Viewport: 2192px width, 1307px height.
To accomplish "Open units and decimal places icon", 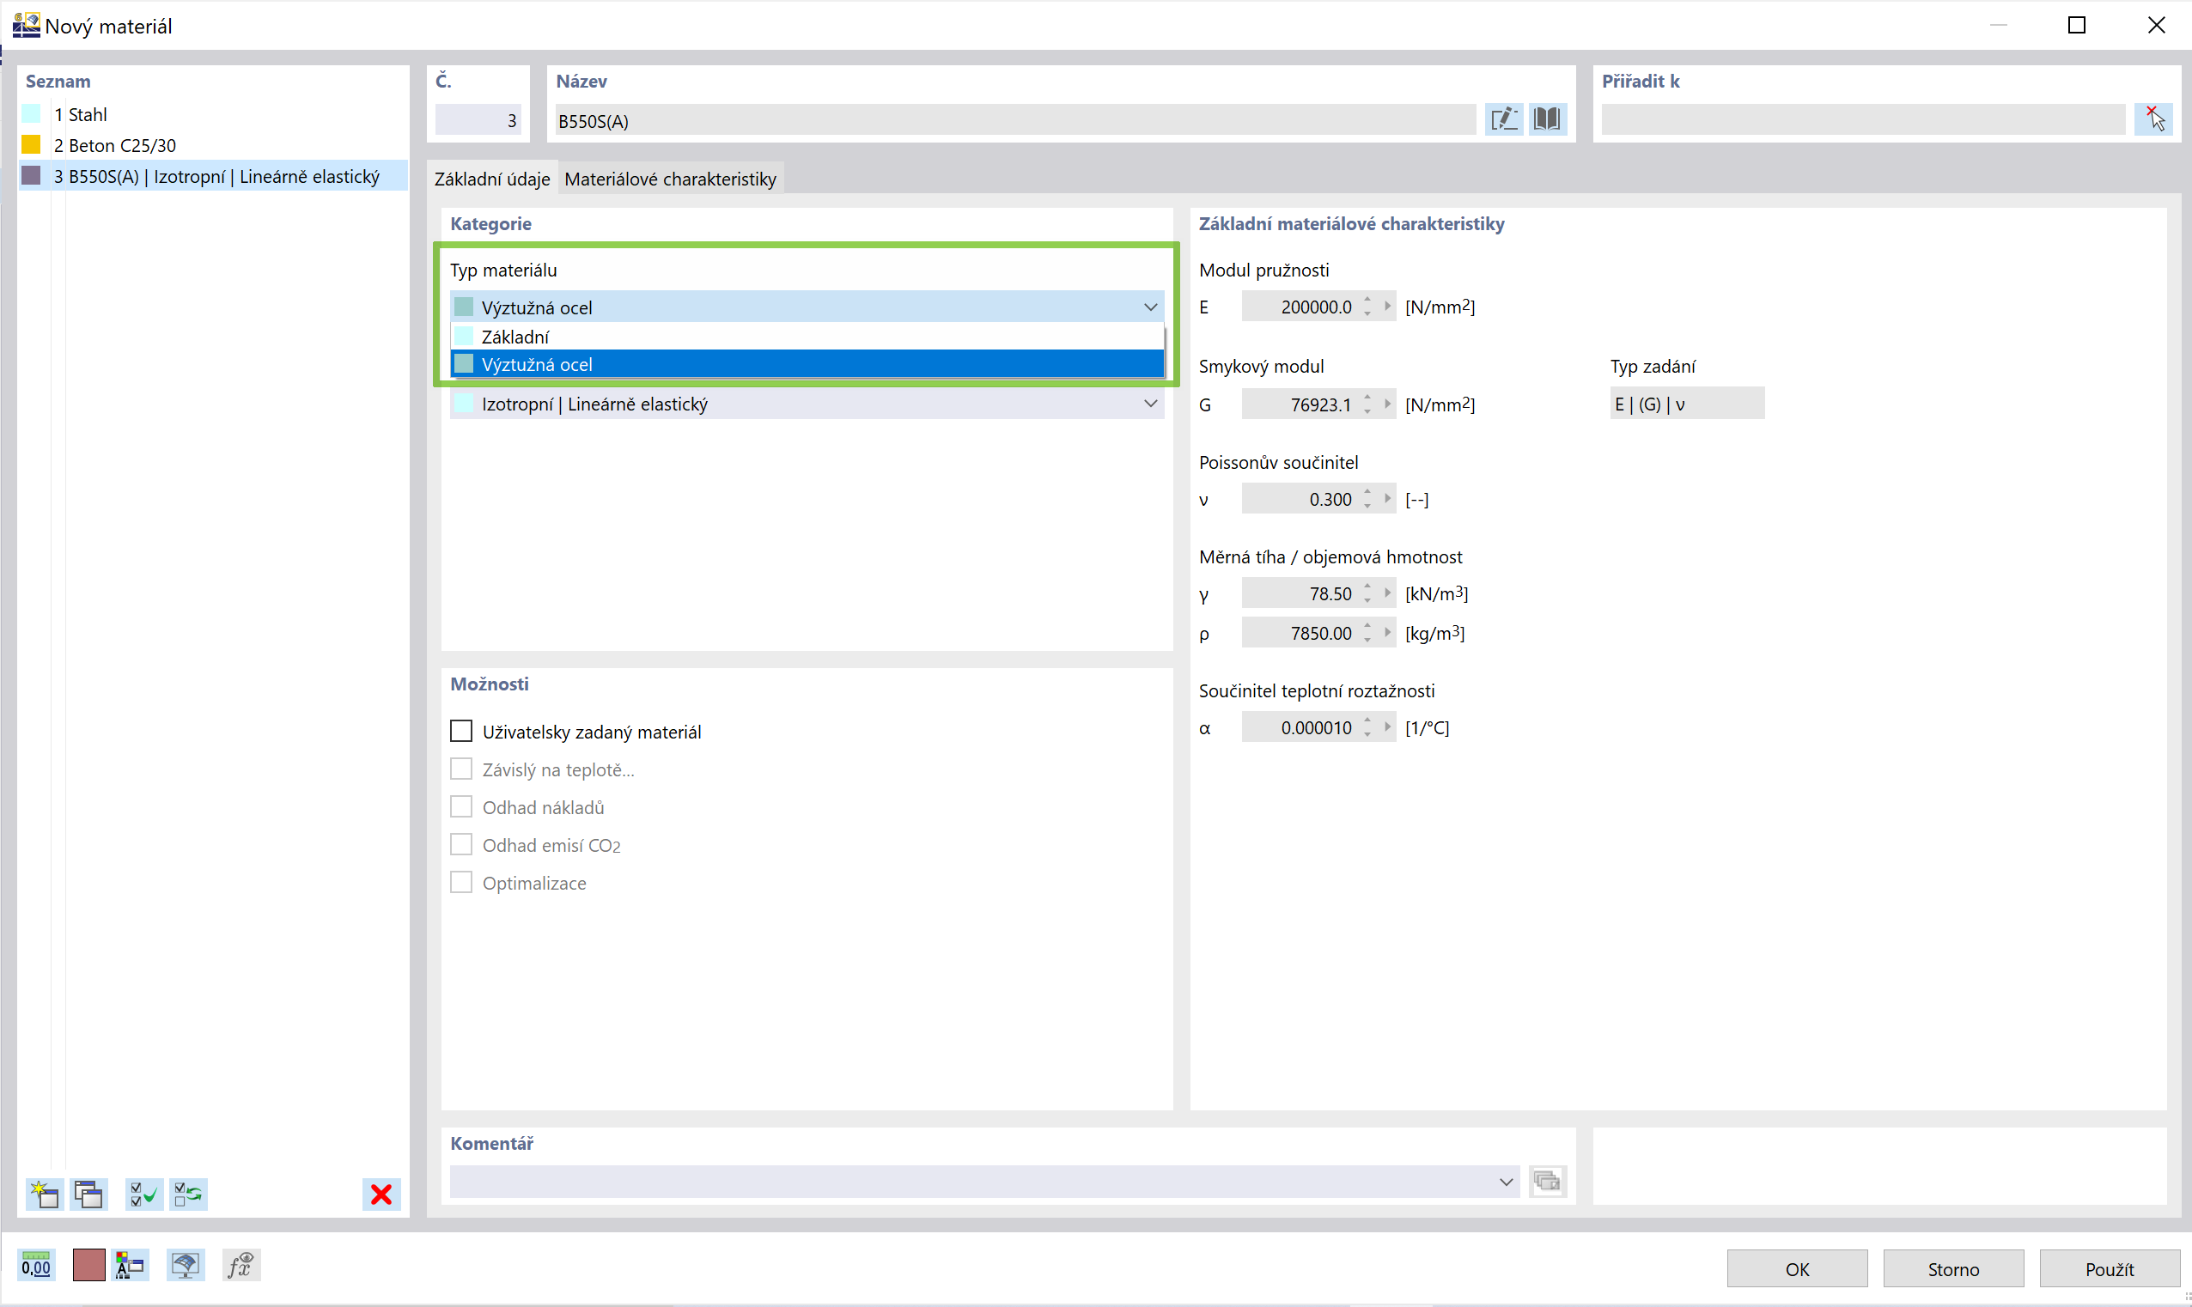I will tap(36, 1266).
